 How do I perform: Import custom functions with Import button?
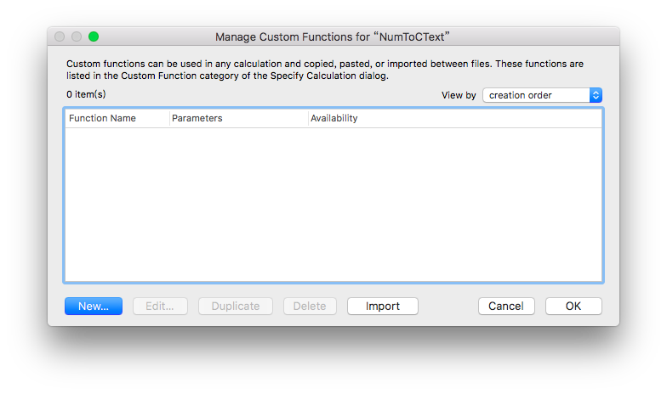(383, 306)
